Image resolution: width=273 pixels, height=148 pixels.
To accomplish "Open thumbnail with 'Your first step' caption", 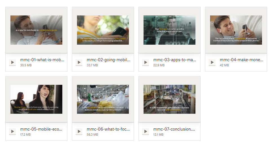I will tap(169, 30).
